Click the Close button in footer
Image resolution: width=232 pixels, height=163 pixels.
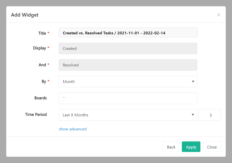[212, 147]
